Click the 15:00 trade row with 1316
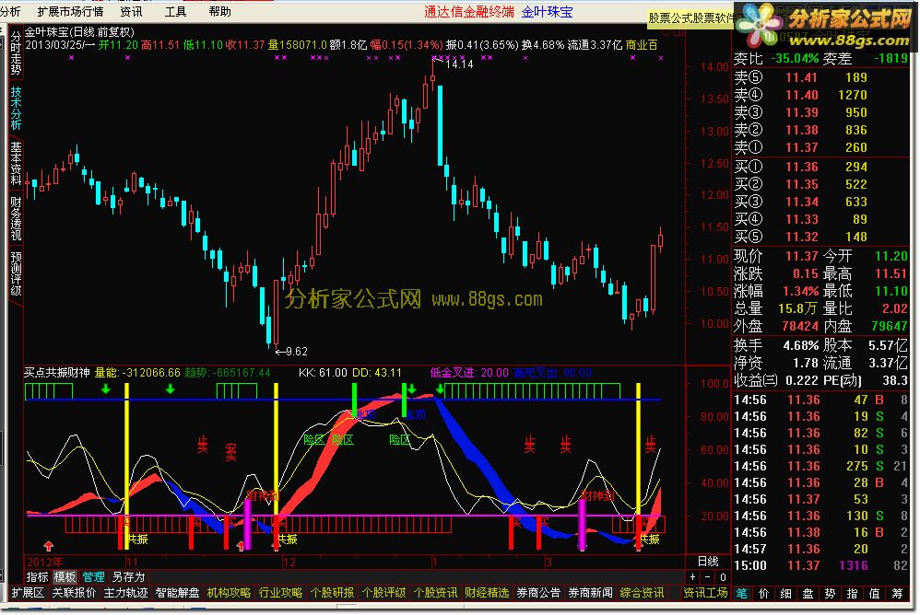 820,566
